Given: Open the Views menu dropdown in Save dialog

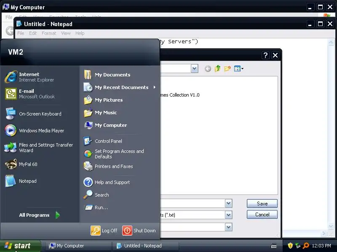Looking at the screenshot, I should click(239, 68).
